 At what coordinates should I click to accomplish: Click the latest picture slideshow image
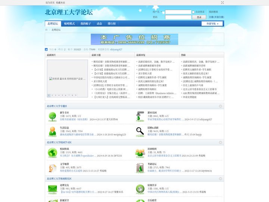[67, 79]
